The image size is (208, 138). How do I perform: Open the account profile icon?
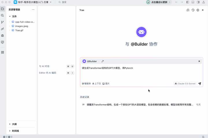tap(203, 2)
